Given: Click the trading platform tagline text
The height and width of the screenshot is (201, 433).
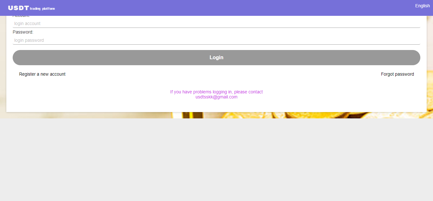Looking at the screenshot, I should [42, 9].
